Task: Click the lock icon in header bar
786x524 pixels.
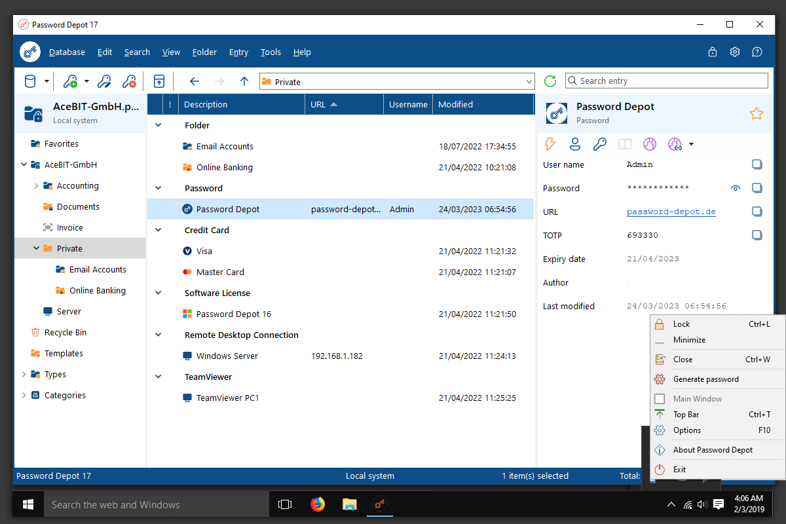Action: 713,52
